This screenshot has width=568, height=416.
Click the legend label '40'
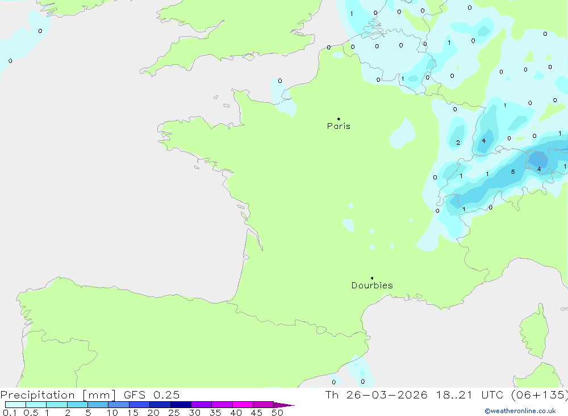236,413
